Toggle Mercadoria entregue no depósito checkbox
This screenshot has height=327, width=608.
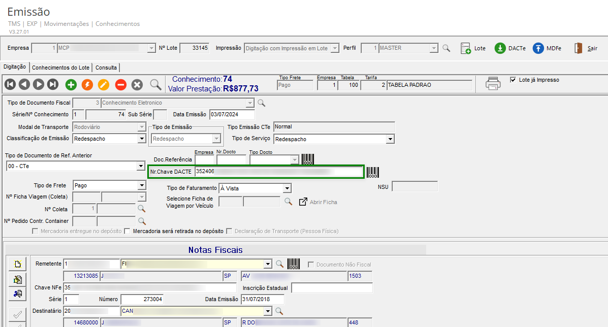tap(35, 232)
